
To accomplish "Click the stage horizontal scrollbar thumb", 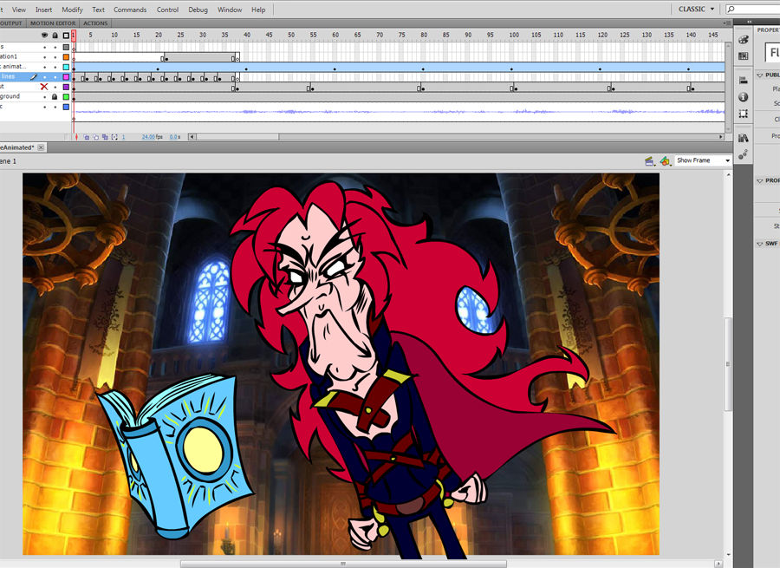I will click(343, 564).
